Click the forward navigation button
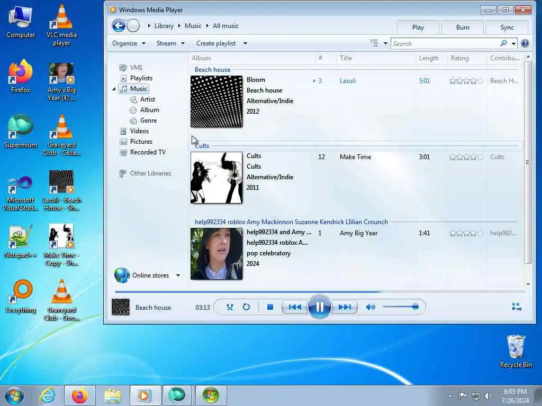542x406 pixels. [133, 25]
